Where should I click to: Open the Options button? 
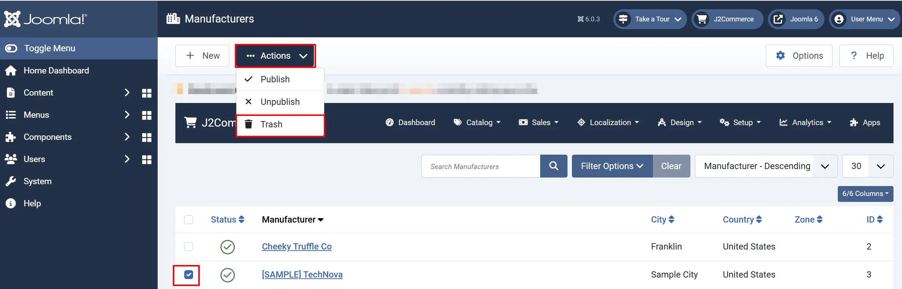point(799,56)
